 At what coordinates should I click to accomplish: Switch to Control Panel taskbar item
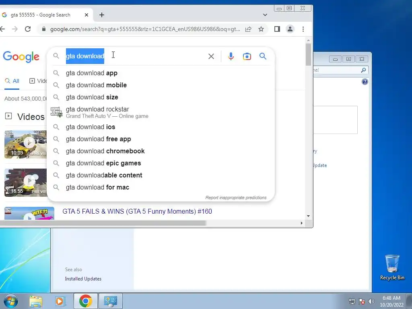point(110,301)
